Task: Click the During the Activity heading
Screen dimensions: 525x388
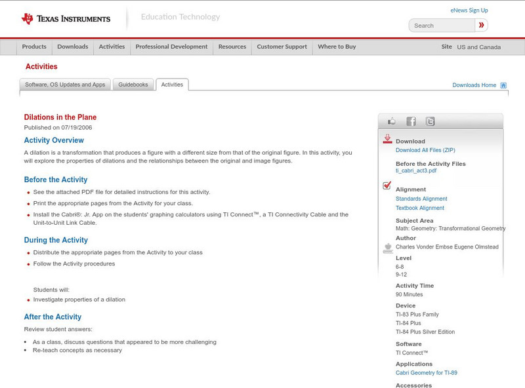Action: (56, 240)
